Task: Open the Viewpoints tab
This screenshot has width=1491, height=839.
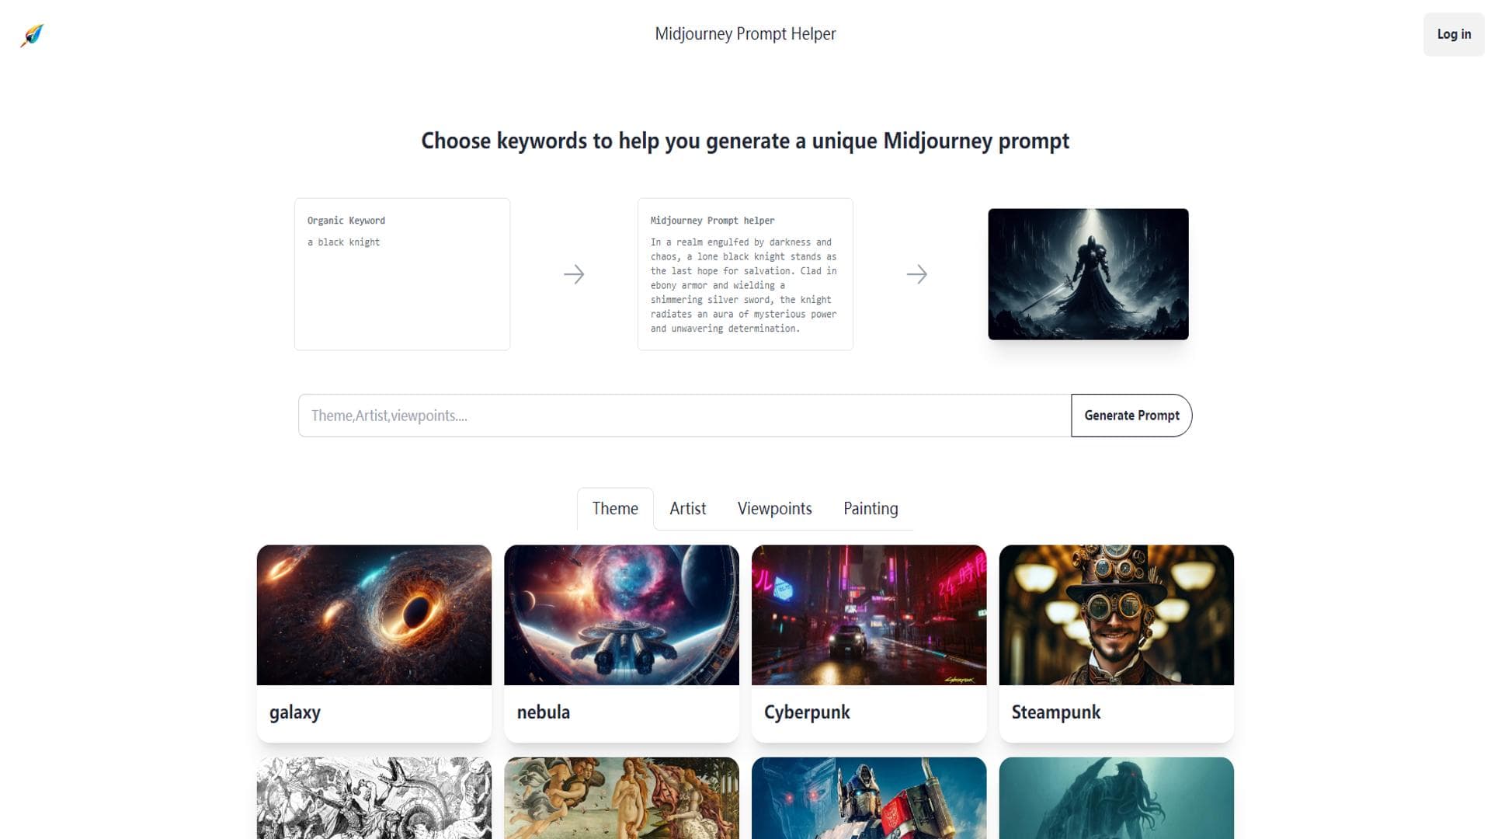Action: click(x=775, y=509)
